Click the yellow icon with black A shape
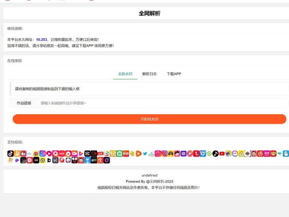This screenshot has height=217, width=289. (x=171, y=154)
